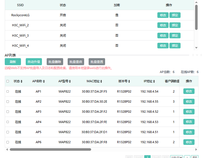Image resolution: width=206 pixels, height=158 pixels.
Task: Sort AP list by 版本号 column
Action: click(x=129, y=81)
